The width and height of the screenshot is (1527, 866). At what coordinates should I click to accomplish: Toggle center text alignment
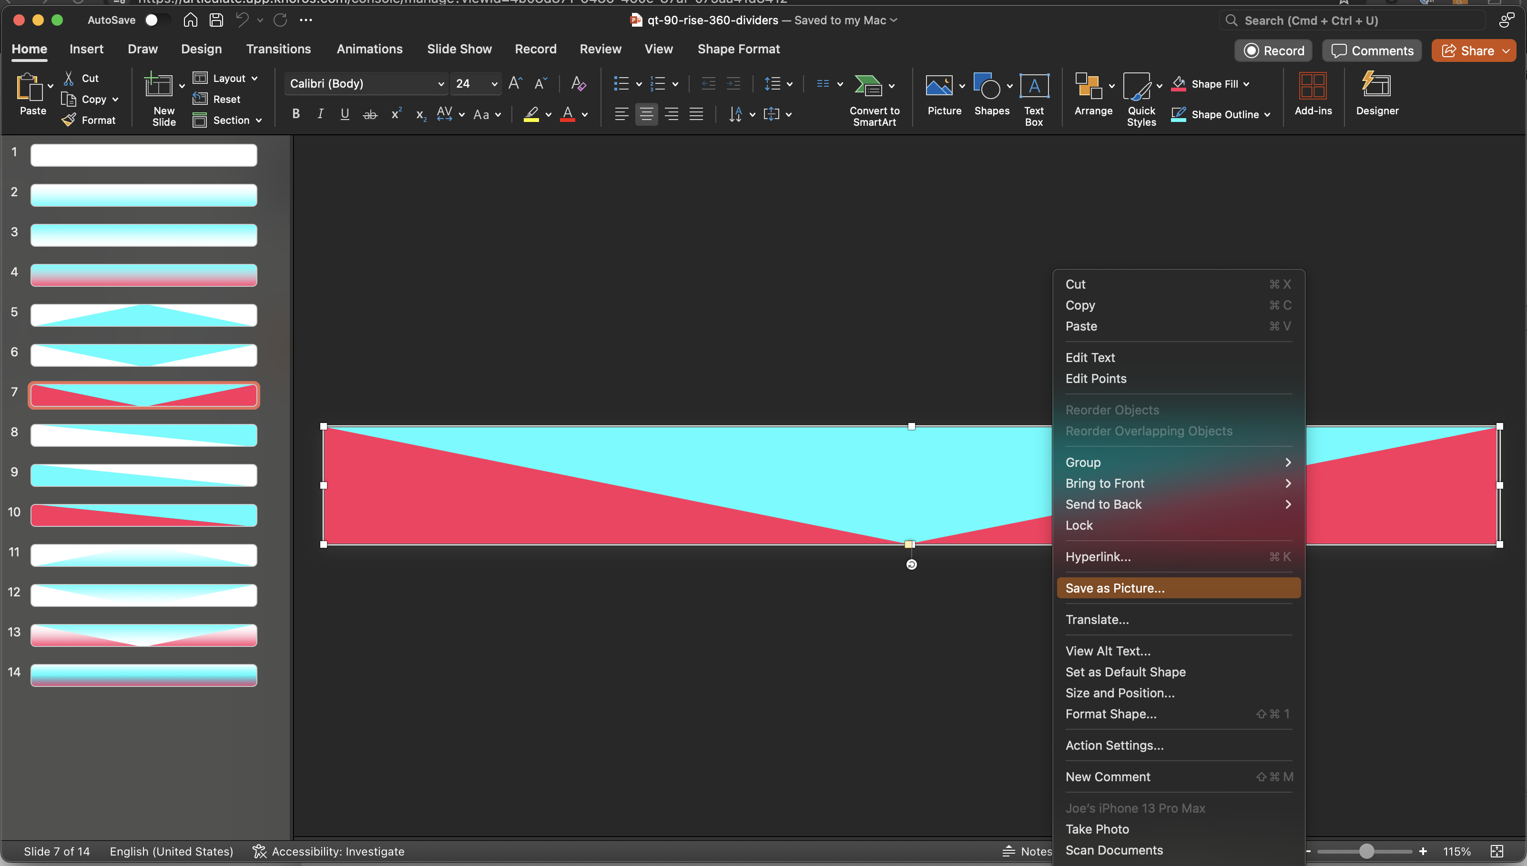coord(646,113)
